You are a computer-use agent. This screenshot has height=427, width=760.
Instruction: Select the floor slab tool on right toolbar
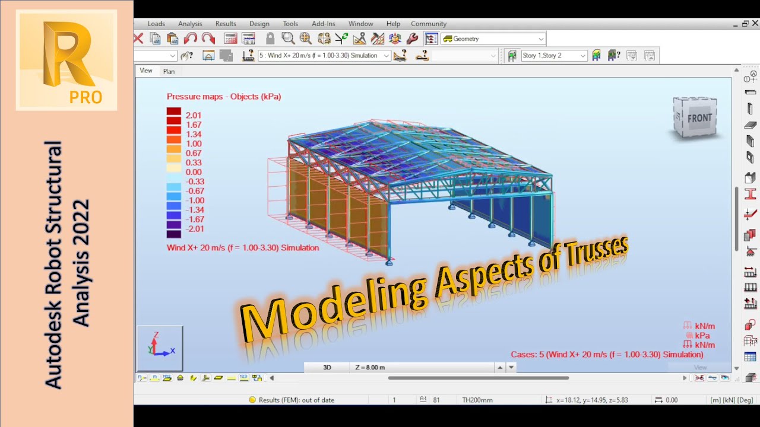point(750,125)
